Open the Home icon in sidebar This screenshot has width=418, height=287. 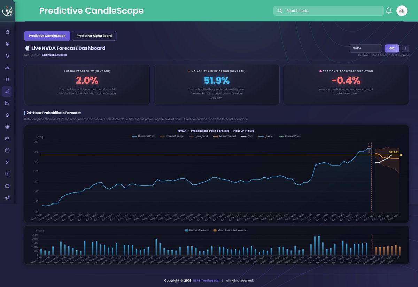pos(7,32)
